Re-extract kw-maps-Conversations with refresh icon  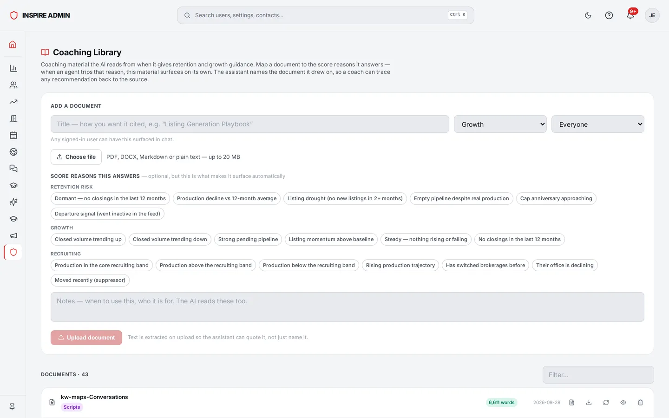606,403
